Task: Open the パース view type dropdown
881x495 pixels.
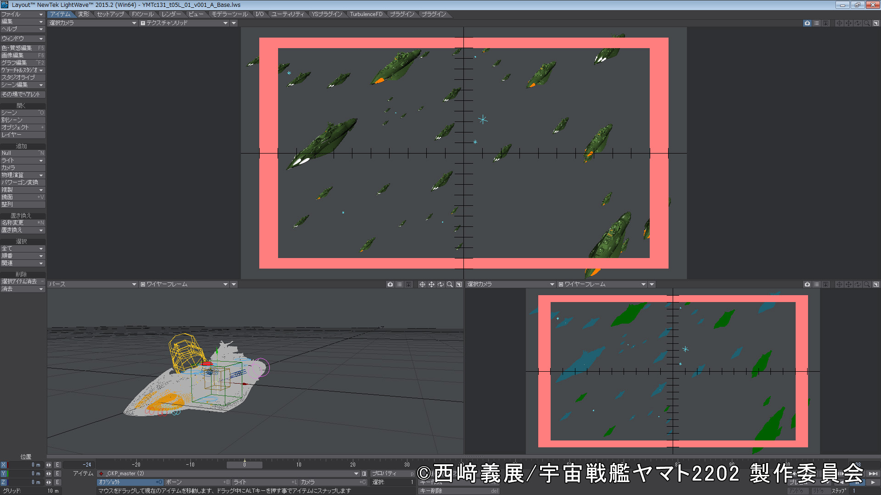Action: tap(93, 284)
